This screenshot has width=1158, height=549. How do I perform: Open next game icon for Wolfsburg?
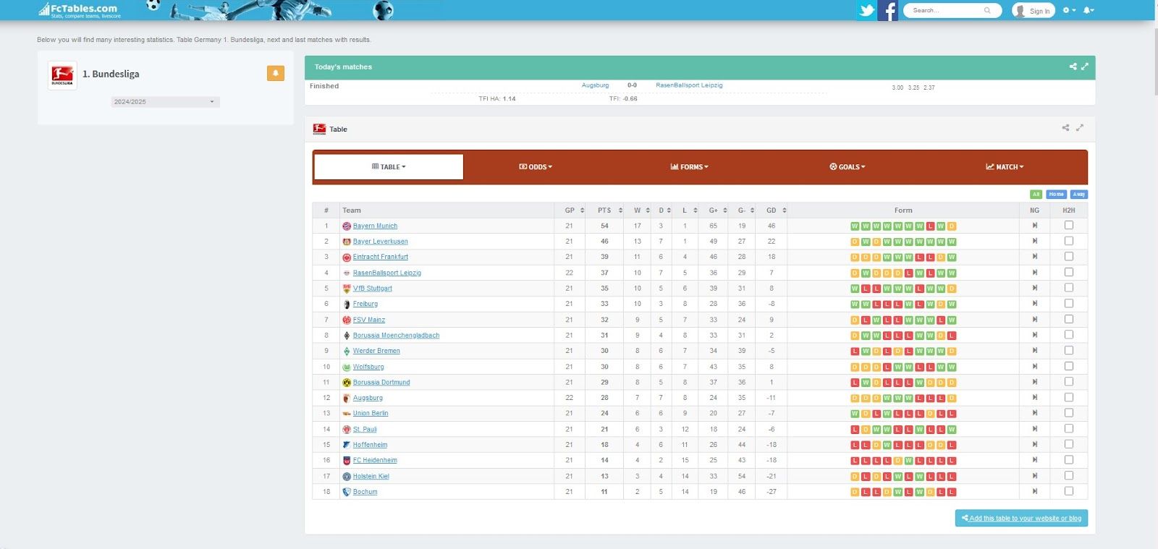(x=1035, y=366)
